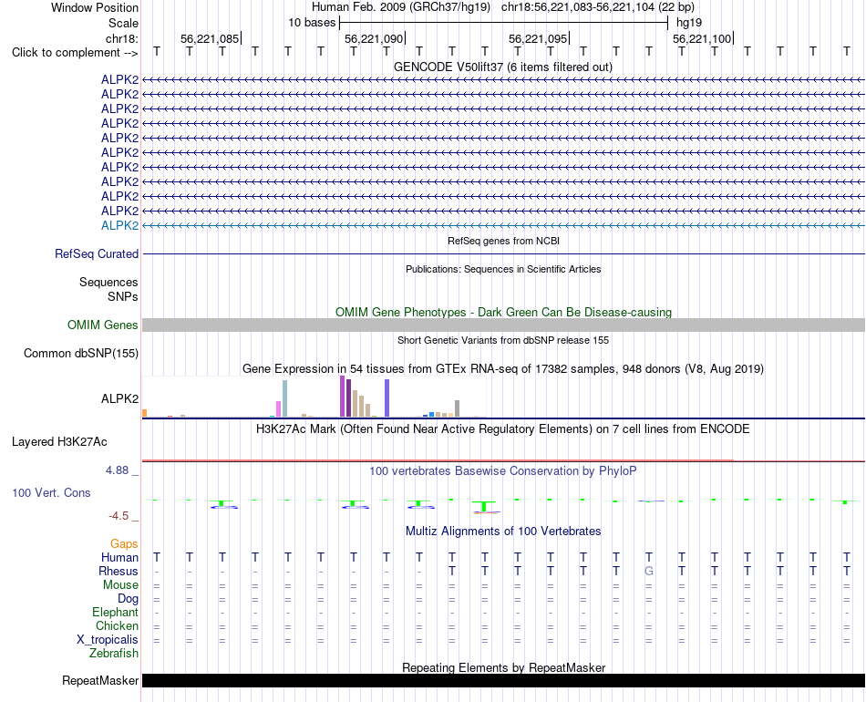The image size is (866, 702).
Task: Click the Scale label
Action: pyautogui.click(x=123, y=23)
